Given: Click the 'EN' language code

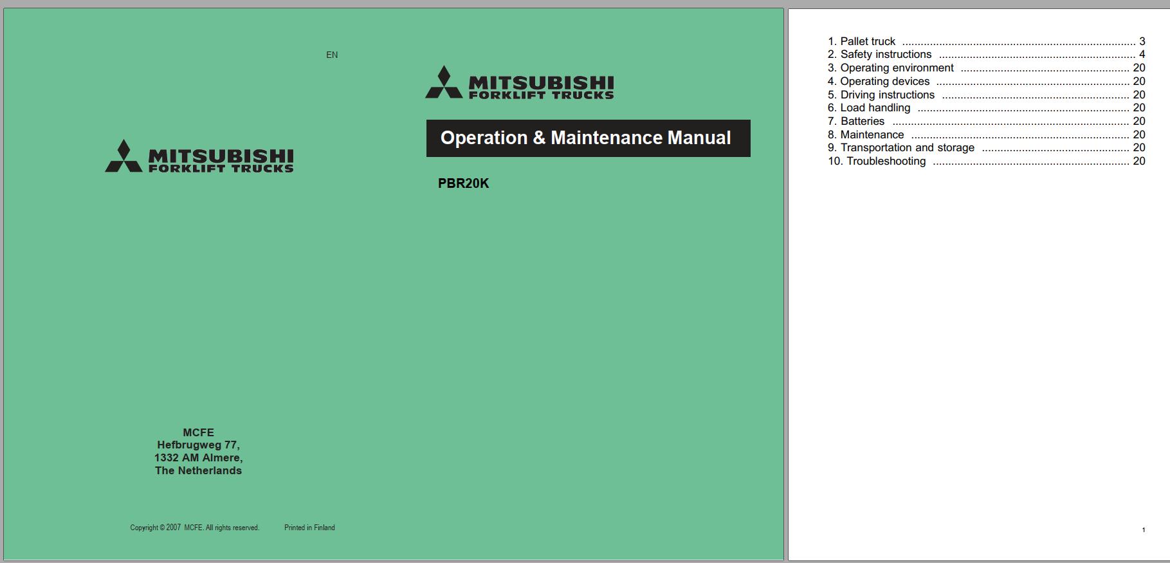Looking at the screenshot, I should coord(332,55).
